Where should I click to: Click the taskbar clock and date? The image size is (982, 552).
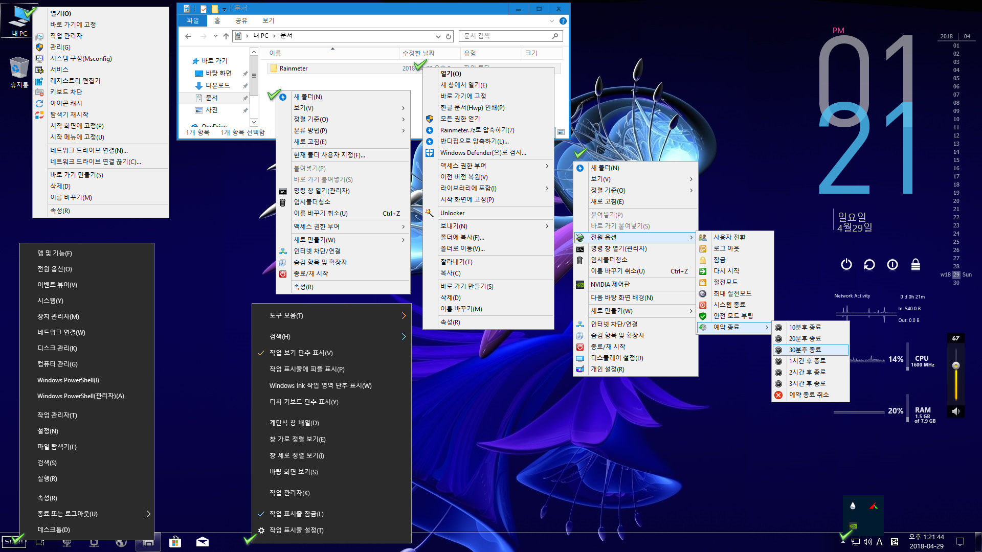pos(926,541)
